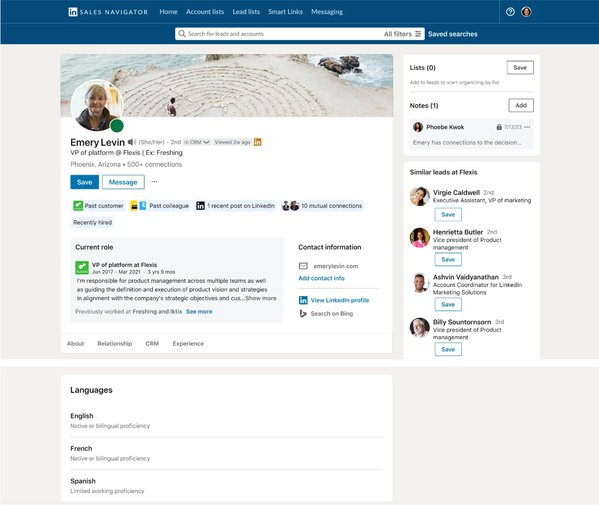Click Add contact info link
Image resolution: width=599 pixels, height=505 pixels.
pos(322,278)
